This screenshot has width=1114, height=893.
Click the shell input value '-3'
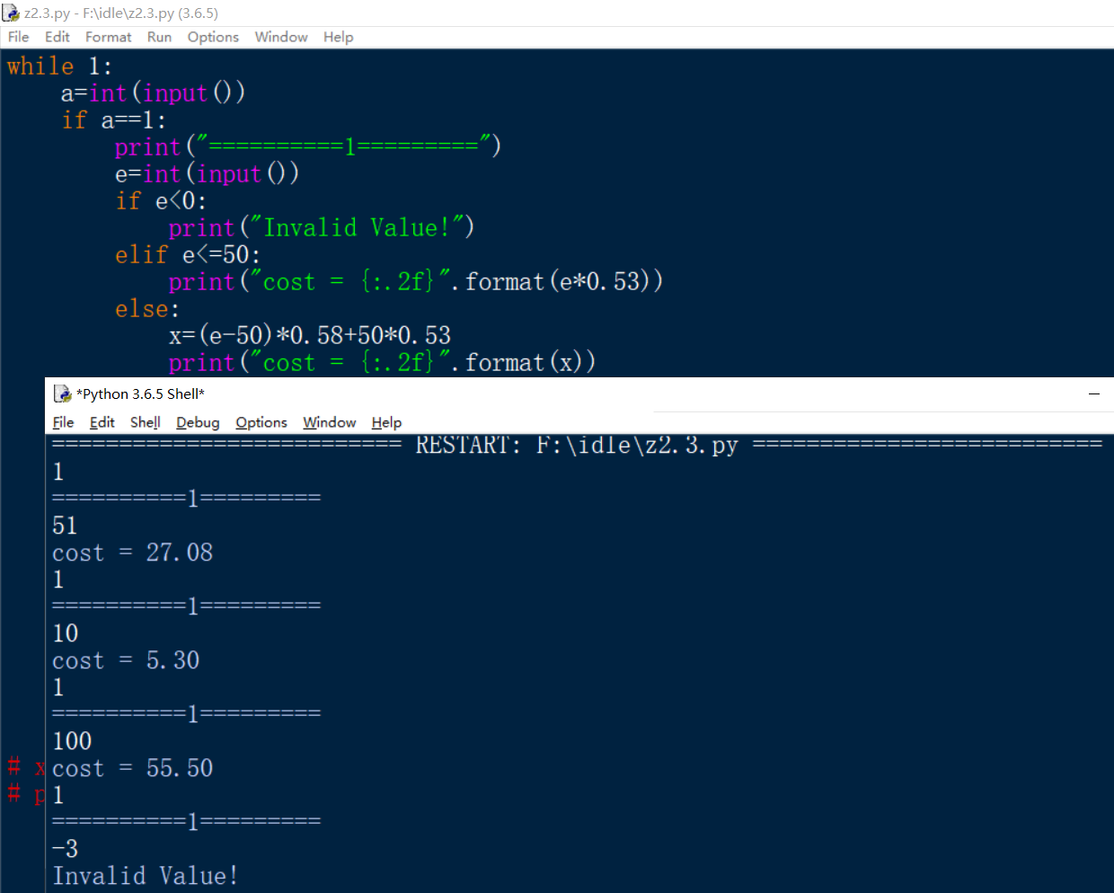(66, 849)
